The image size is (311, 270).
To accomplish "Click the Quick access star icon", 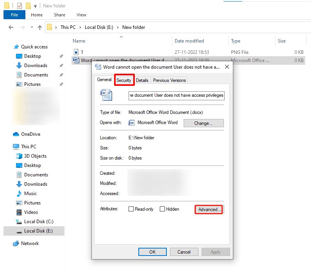I will click(16, 47).
